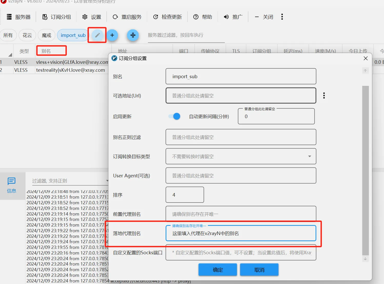Image resolution: width=384 pixels, height=284 pixels.
Task: Expand the log filter dropdown arrow
Action: (107, 181)
